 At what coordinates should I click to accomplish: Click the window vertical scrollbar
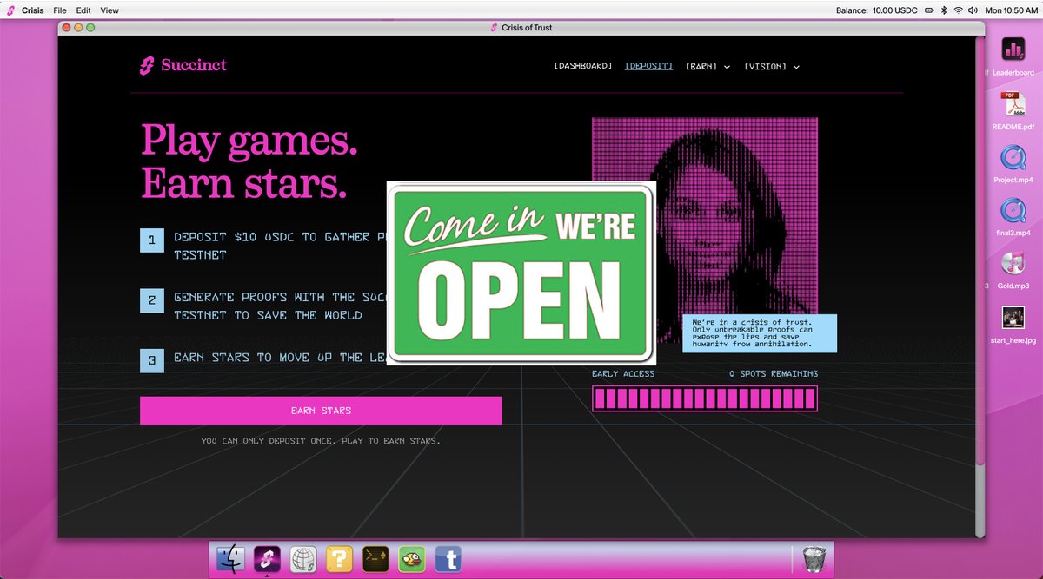(x=980, y=252)
